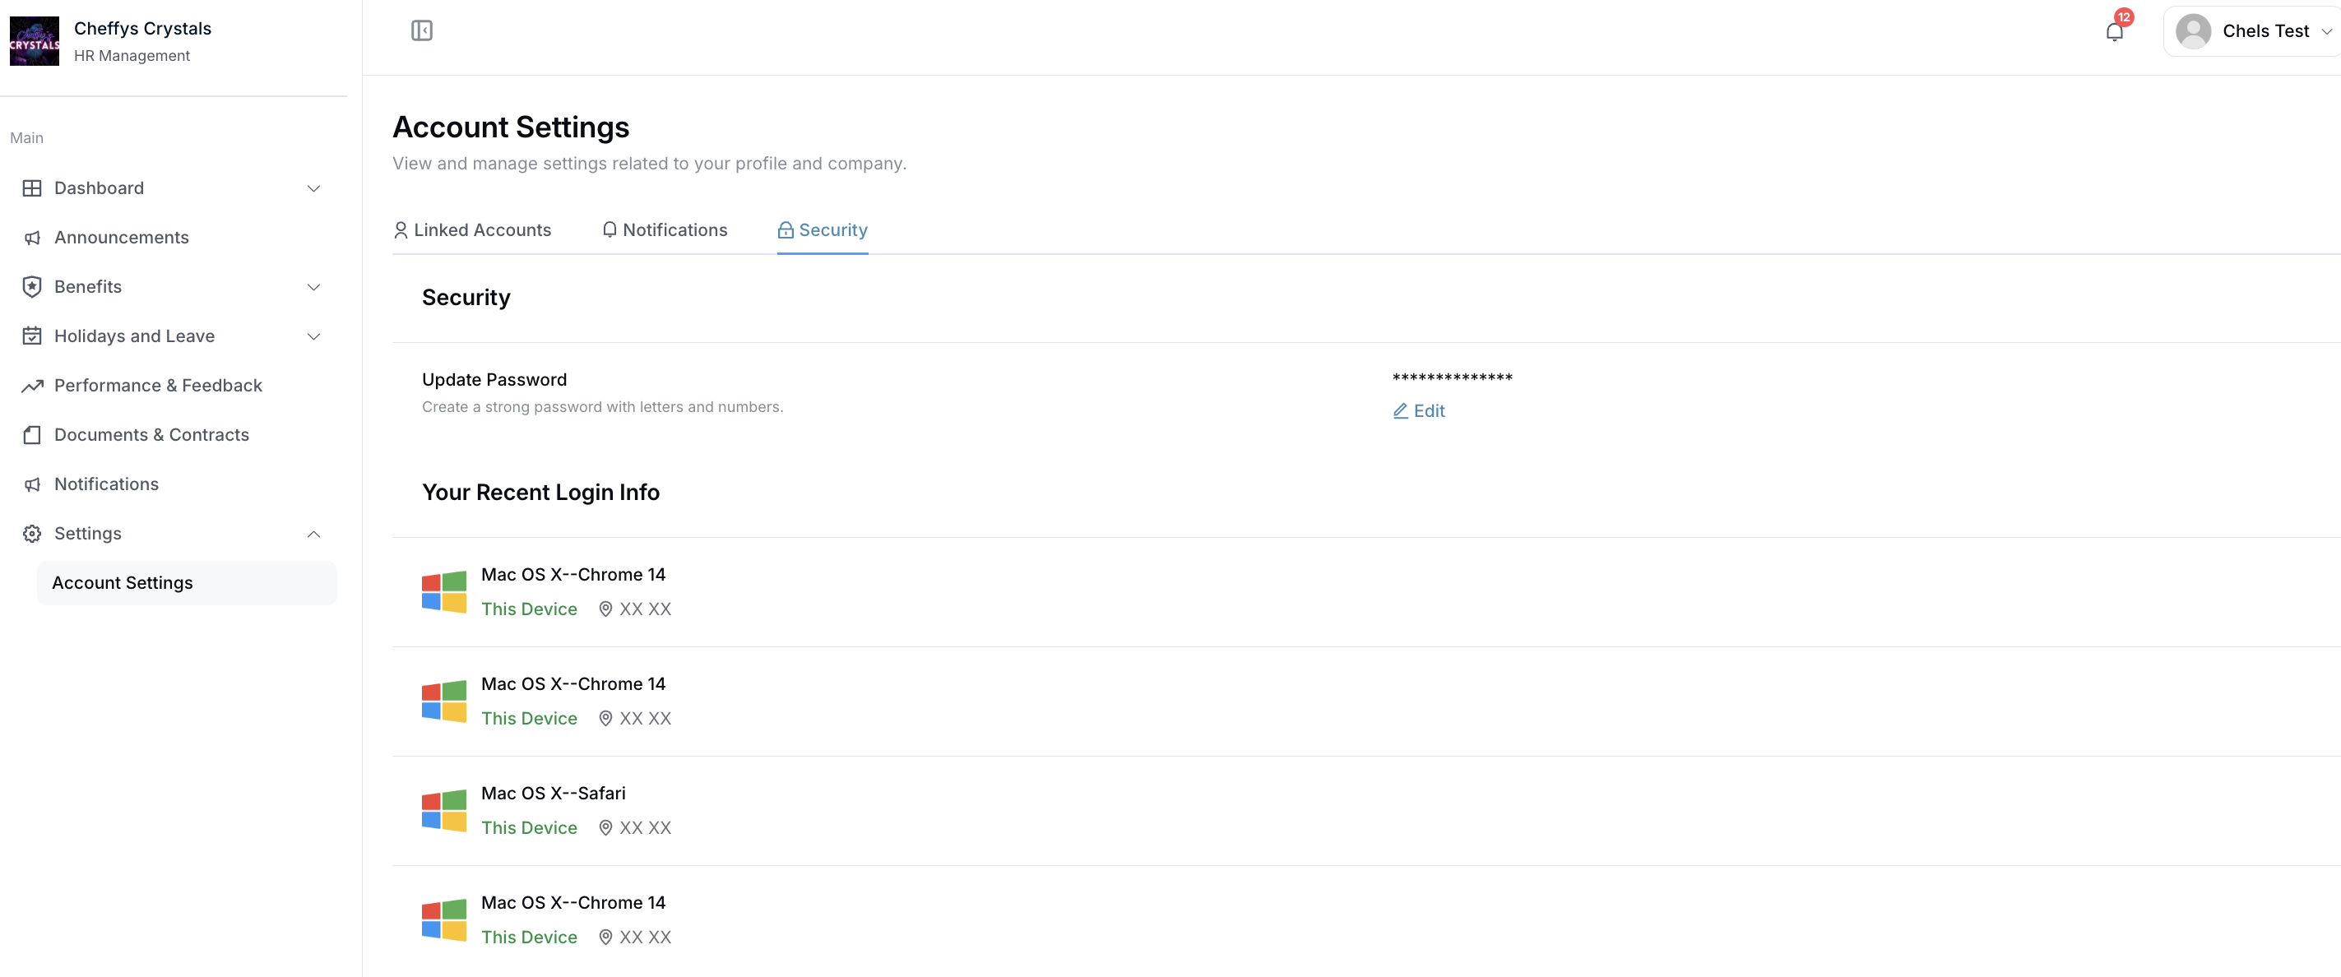This screenshot has height=977, width=2341.
Task: Collapse the sidebar panel icon
Action: point(422,29)
